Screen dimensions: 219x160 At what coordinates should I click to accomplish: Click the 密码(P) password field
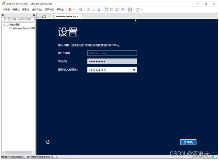112,61
